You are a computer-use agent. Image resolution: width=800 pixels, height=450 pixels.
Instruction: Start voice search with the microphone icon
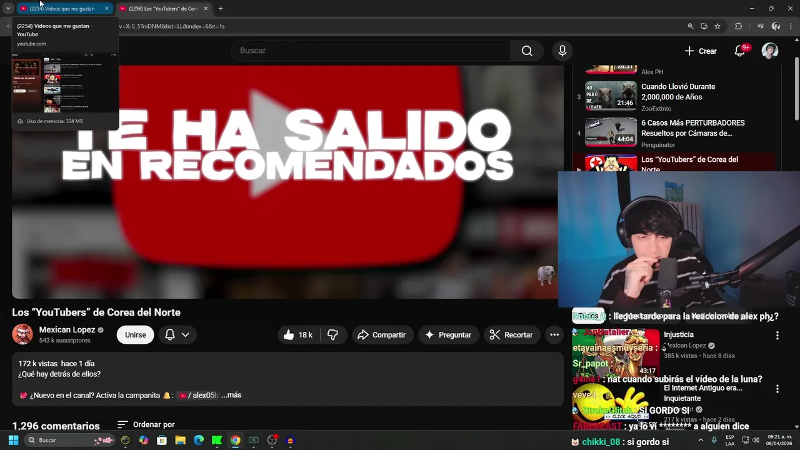tap(562, 51)
